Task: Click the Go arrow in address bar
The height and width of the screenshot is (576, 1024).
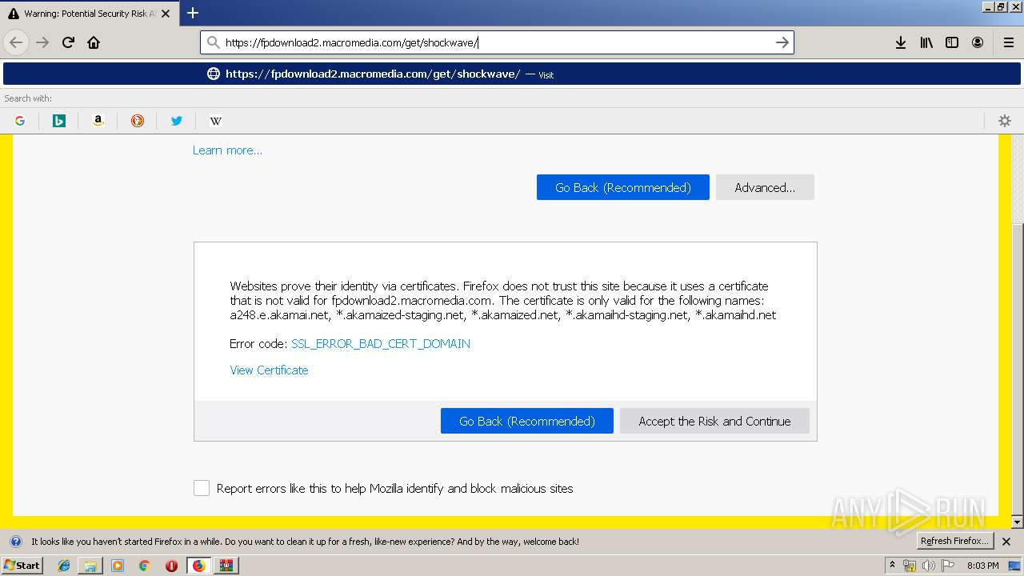Action: 782,42
